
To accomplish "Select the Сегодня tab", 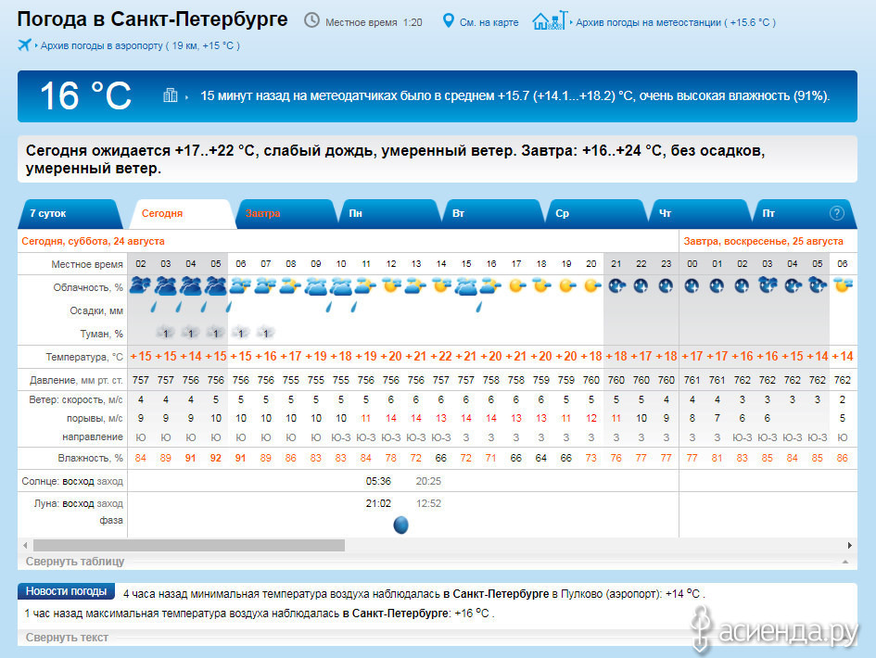I will (182, 213).
